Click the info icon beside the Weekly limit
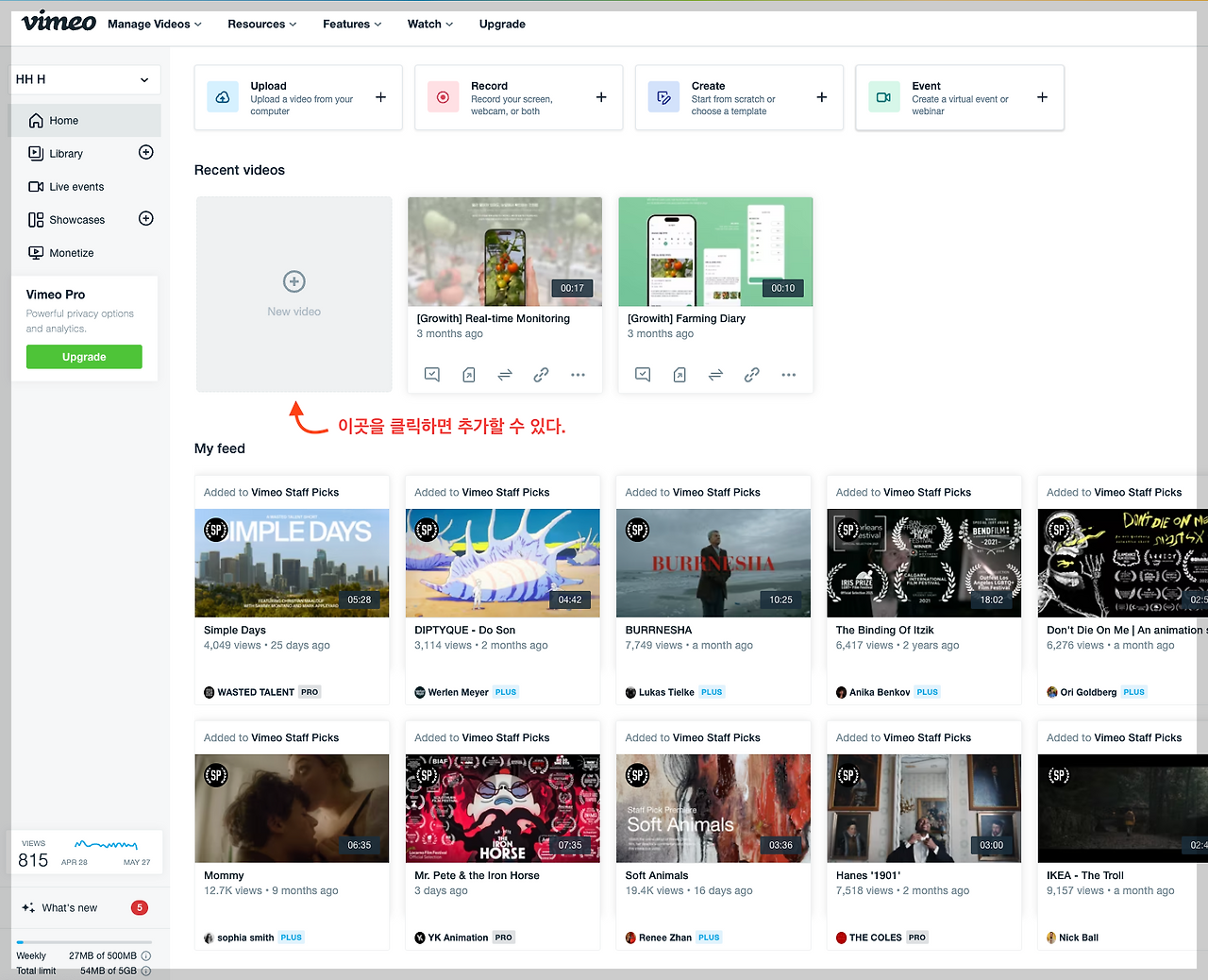The width and height of the screenshot is (1208, 980). 146,956
